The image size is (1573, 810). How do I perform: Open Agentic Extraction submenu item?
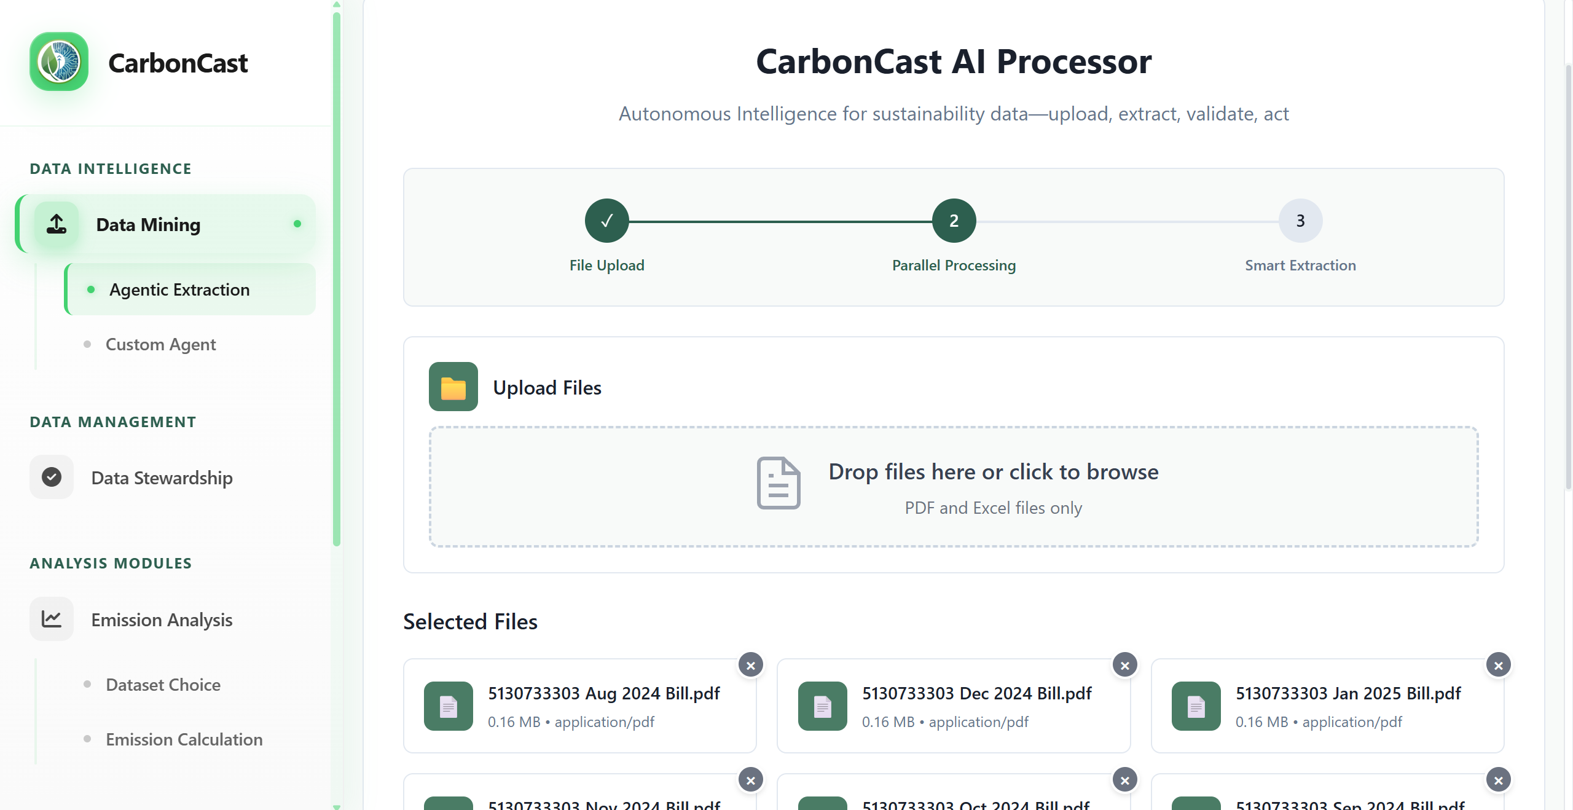pyautogui.click(x=179, y=289)
